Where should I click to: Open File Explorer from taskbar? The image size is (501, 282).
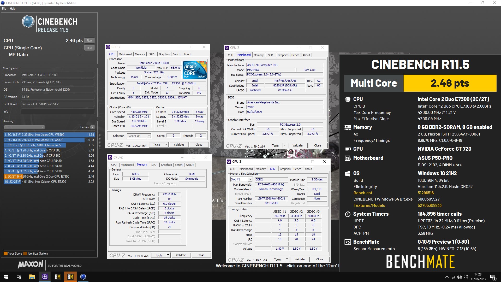[32, 277]
